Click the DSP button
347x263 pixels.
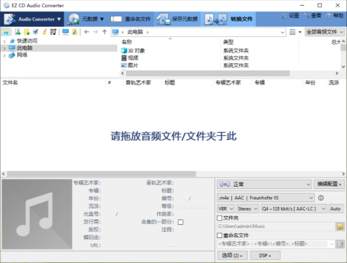click(265, 255)
